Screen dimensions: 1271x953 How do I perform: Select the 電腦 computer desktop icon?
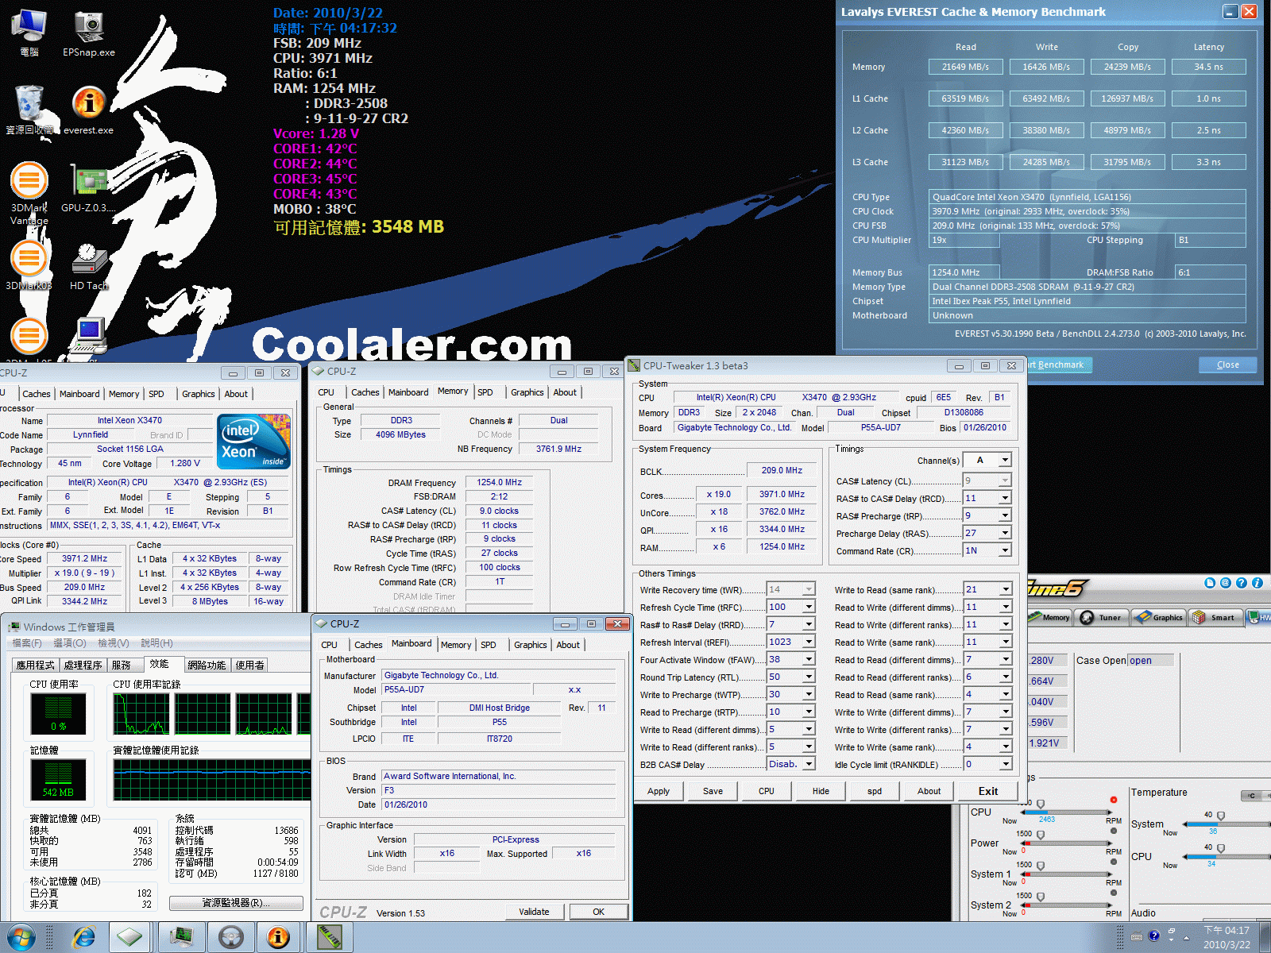pos(29,34)
